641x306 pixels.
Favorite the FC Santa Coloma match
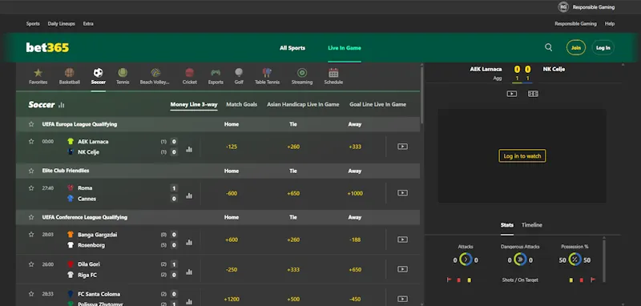(x=31, y=294)
